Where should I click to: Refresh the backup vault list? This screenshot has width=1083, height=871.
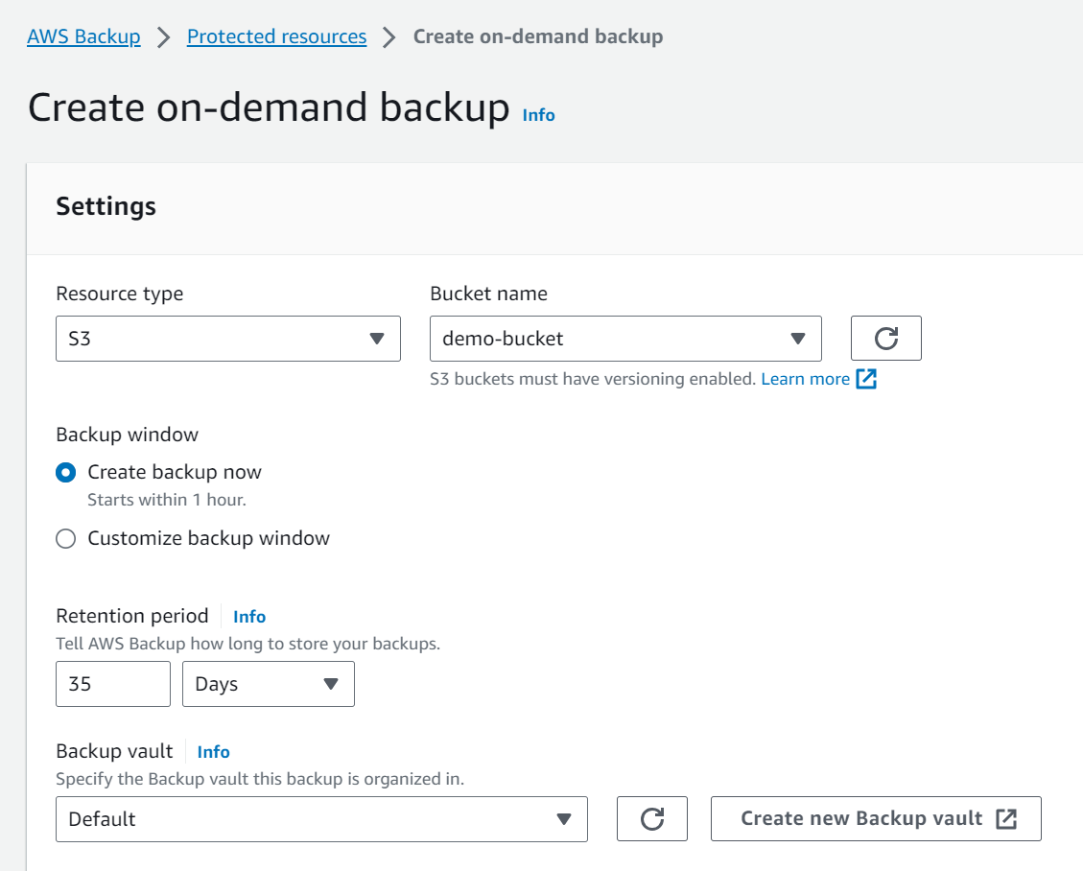click(651, 818)
